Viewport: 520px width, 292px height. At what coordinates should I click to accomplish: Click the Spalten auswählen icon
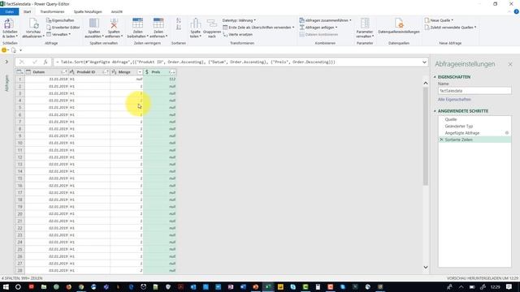[94, 24]
